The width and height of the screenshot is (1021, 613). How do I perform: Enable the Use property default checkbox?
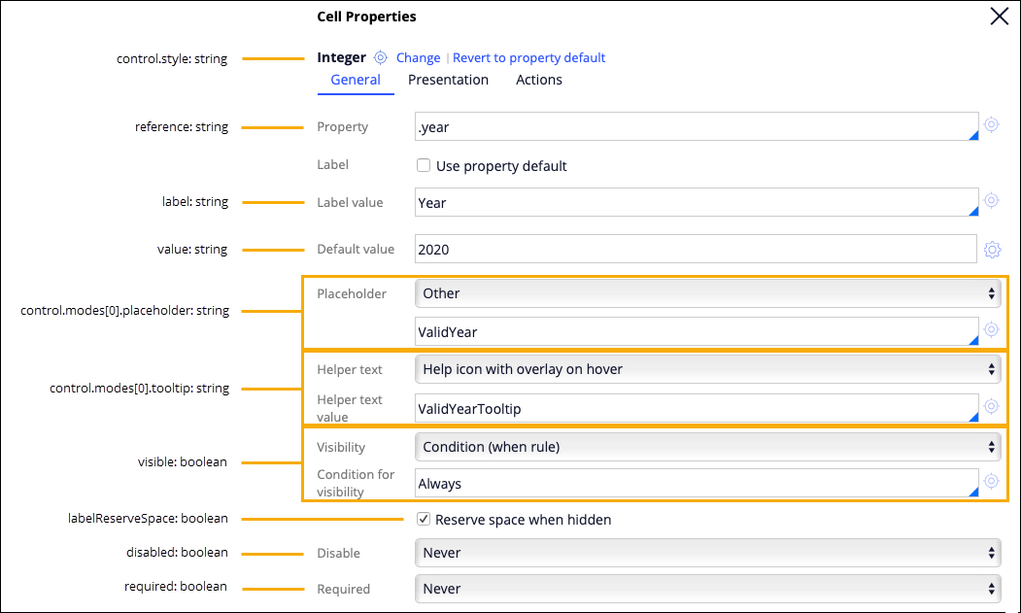pyautogui.click(x=424, y=166)
